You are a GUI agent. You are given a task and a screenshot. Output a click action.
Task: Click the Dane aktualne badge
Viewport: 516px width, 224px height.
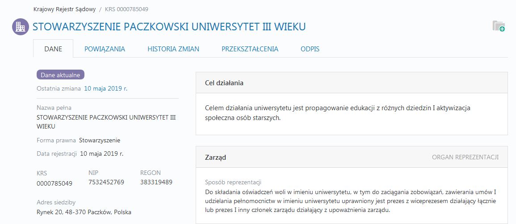(x=61, y=75)
